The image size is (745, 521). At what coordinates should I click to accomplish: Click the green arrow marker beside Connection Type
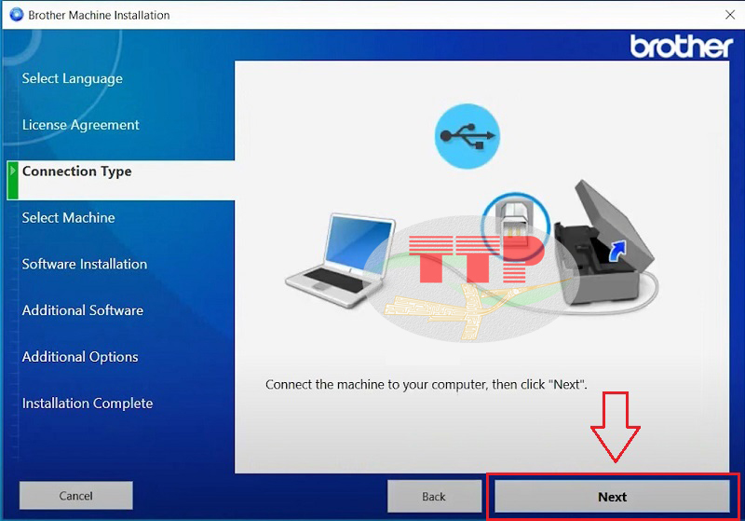13,180
